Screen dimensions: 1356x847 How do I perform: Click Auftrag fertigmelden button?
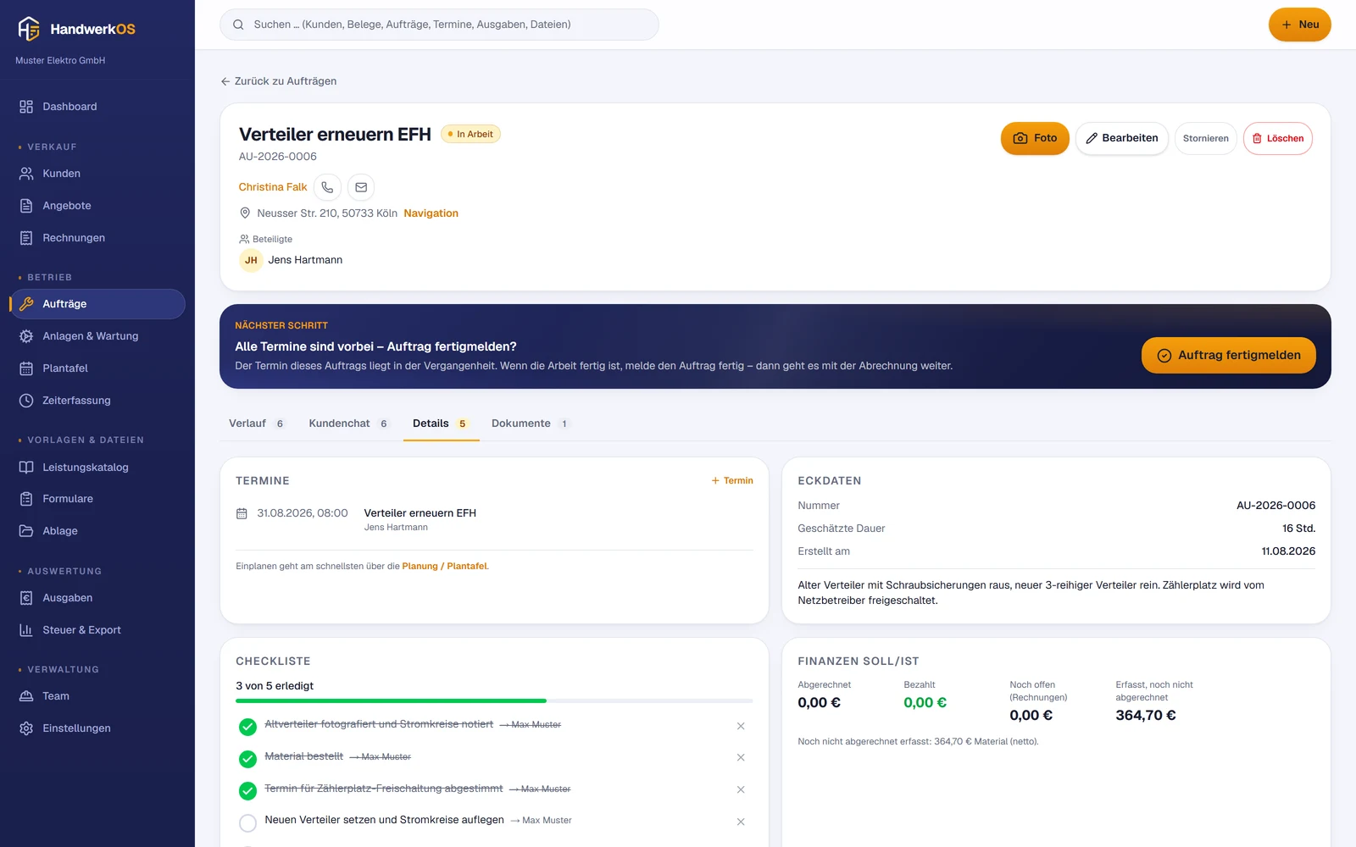[x=1228, y=355]
